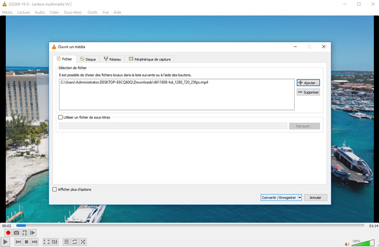This screenshot has width=379, height=247.
Task: Stop playback
Action: [26, 242]
